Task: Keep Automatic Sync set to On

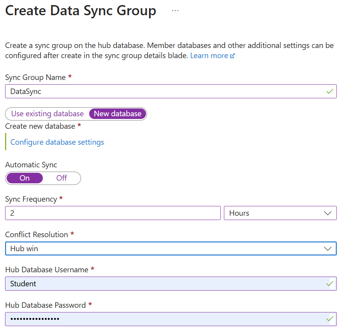Action: [x=24, y=178]
